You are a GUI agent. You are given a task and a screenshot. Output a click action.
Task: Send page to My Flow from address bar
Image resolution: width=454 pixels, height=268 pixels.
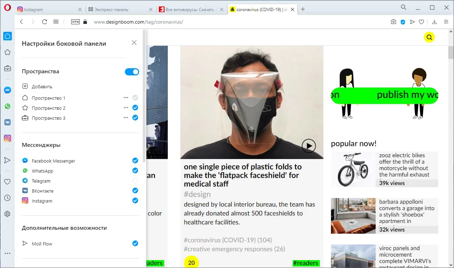click(x=412, y=22)
